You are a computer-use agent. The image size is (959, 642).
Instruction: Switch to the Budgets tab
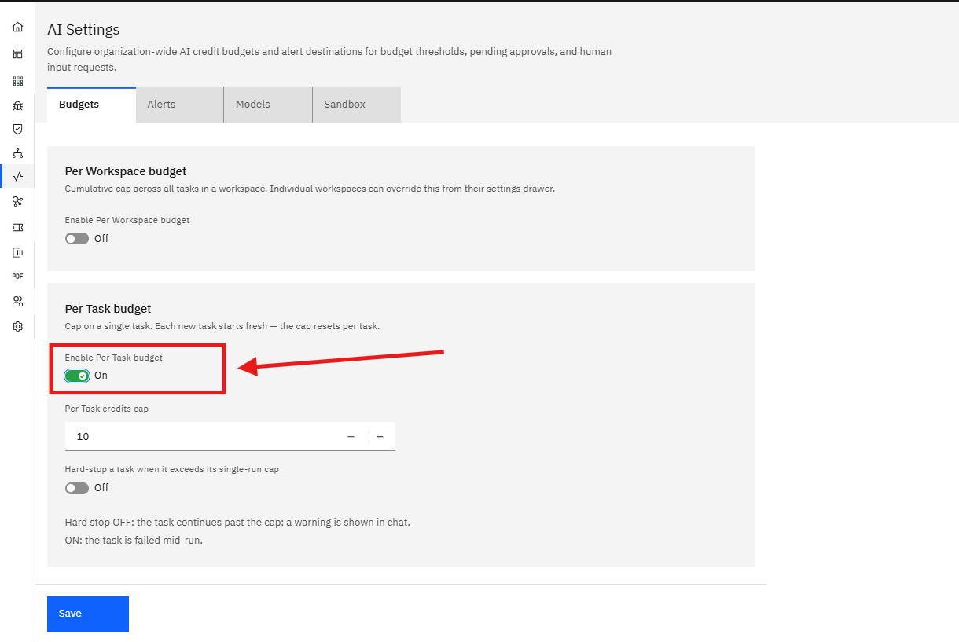pyautogui.click(x=91, y=105)
